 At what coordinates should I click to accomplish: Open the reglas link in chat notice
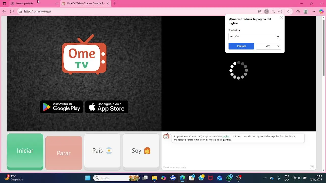(226, 136)
